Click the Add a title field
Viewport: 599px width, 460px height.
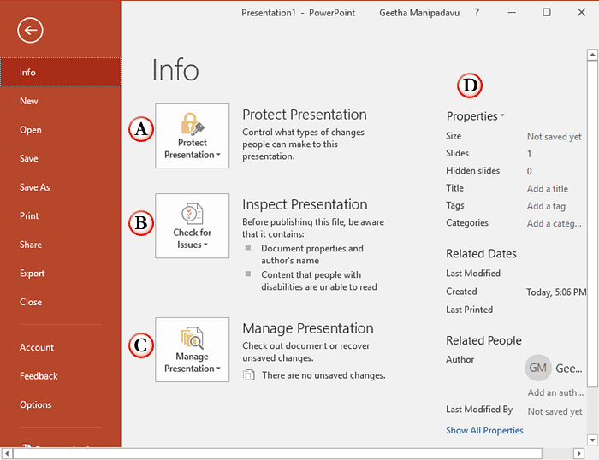548,189
